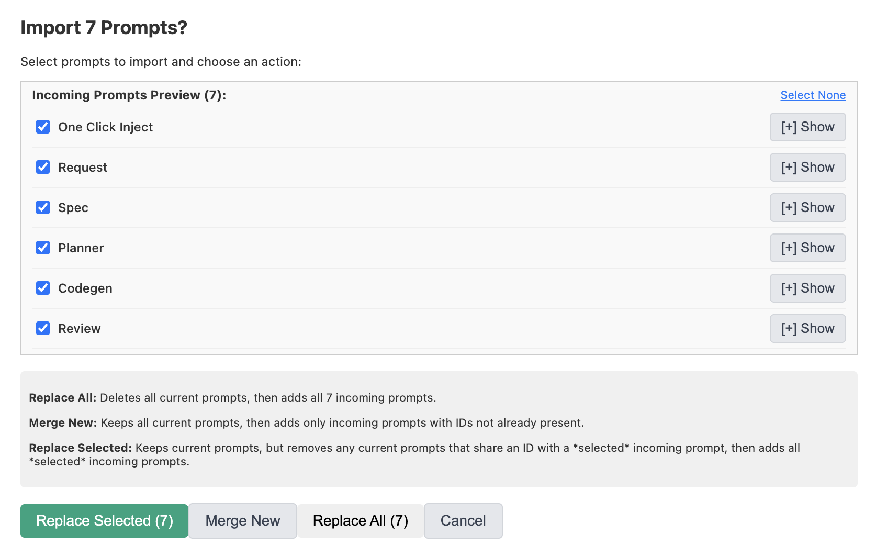876x556 pixels.
Task: Expand the Codegen prompt preview
Action: tap(807, 288)
